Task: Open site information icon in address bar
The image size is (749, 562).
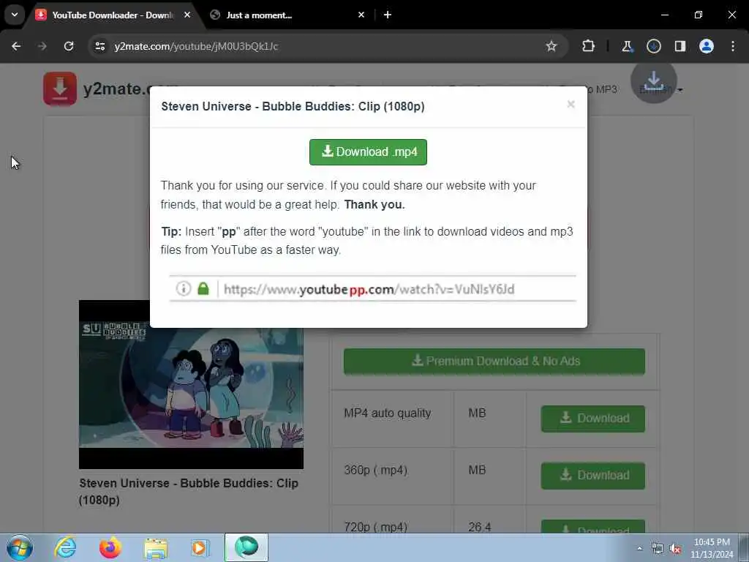Action: click(99, 46)
